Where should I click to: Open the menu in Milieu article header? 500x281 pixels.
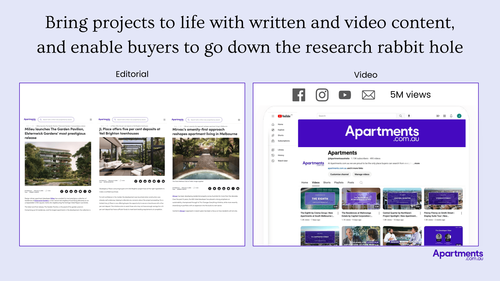[91, 120]
